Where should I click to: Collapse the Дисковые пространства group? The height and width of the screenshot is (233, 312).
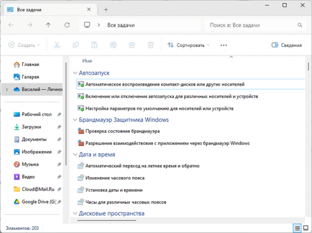(x=75, y=214)
